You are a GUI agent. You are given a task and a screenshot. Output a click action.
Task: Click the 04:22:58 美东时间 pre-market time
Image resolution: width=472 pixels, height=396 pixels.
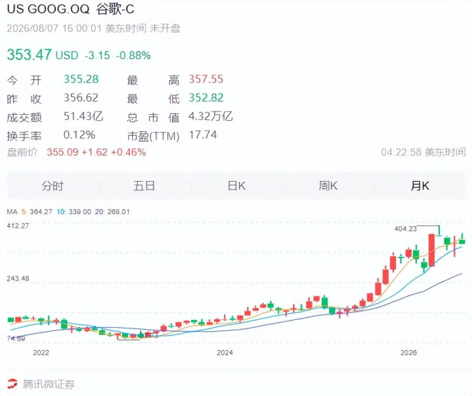pyautogui.click(x=423, y=152)
